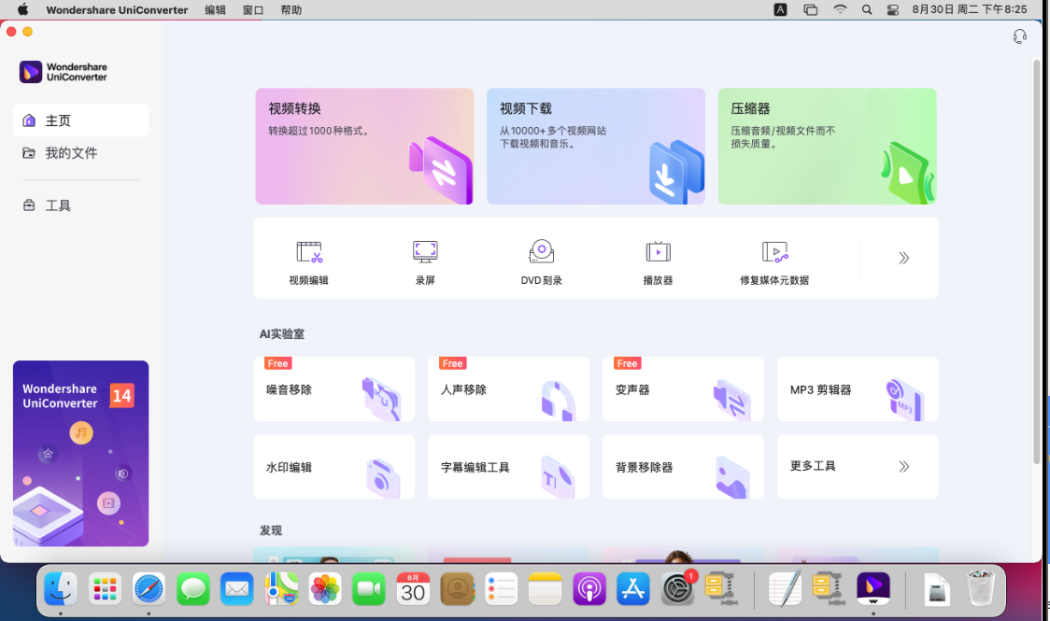
Task: Open the 人声移除 vocal remover card
Action: tap(508, 388)
